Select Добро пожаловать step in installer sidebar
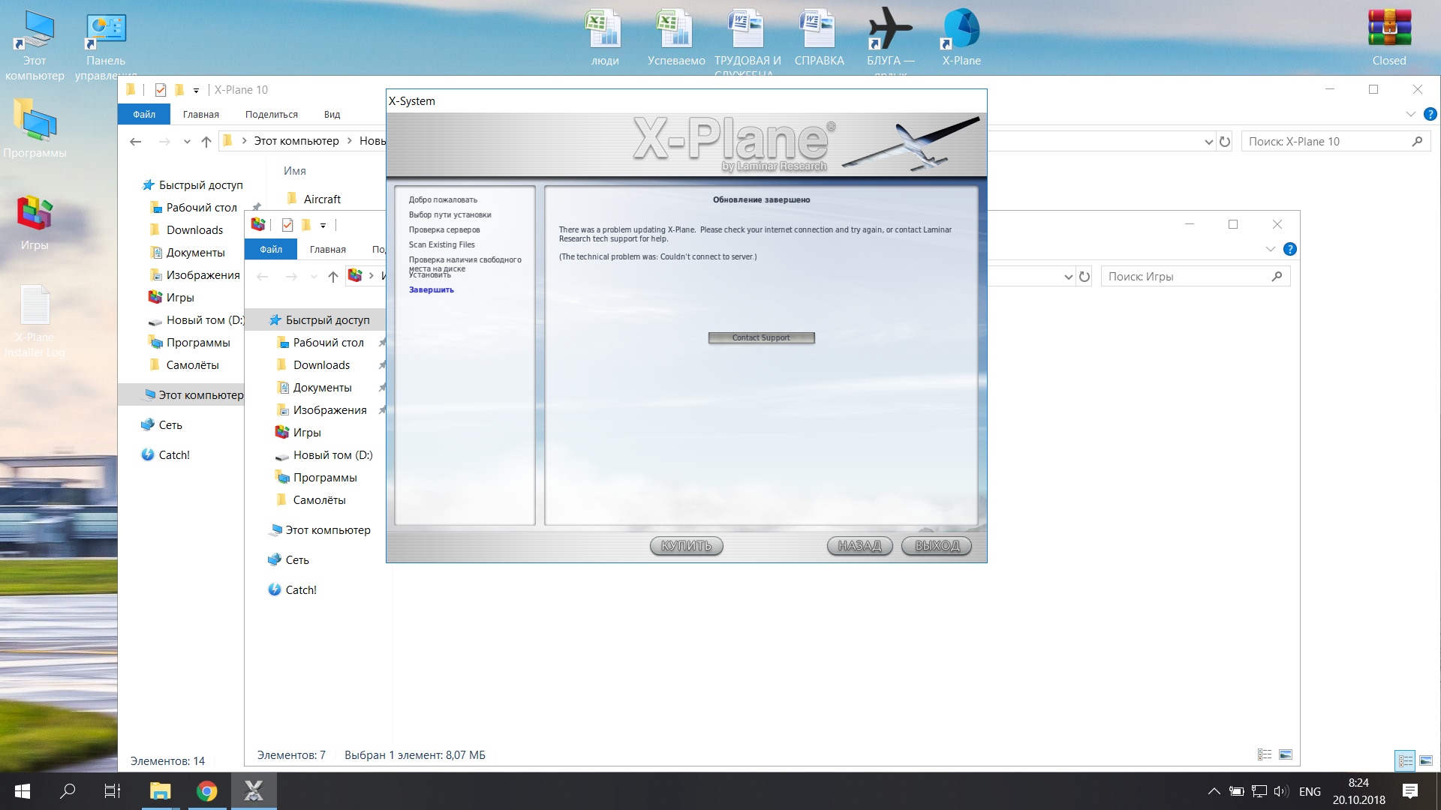 (x=443, y=199)
